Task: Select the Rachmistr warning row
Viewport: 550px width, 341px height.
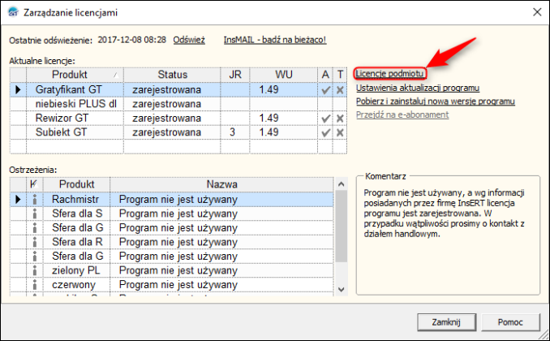Action: tap(172, 200)
